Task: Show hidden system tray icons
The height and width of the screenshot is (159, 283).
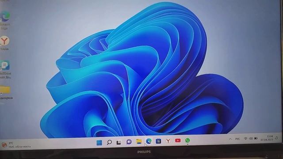Action: [230, 139]
